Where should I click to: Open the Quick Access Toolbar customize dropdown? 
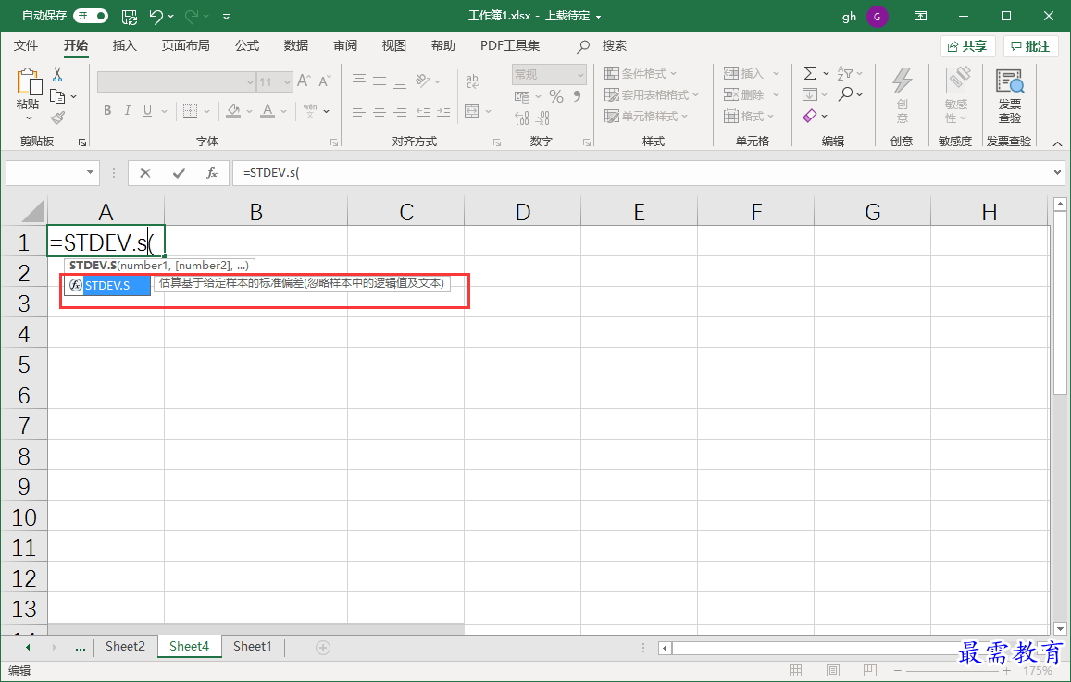(226, 17)
